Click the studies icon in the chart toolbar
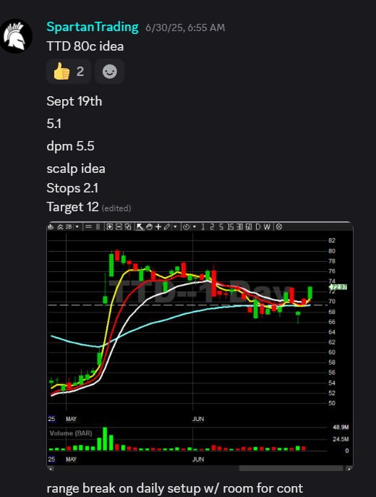The image size is (376, 497). [x=60, y=227]
